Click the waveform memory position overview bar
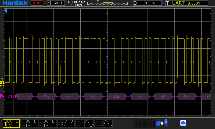This screenshot has height=129, width=215. 108,3
